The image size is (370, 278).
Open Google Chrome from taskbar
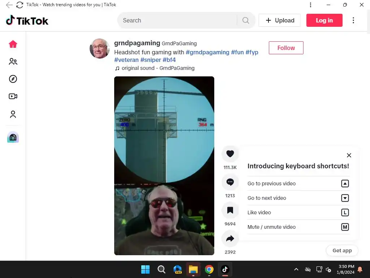209,269
